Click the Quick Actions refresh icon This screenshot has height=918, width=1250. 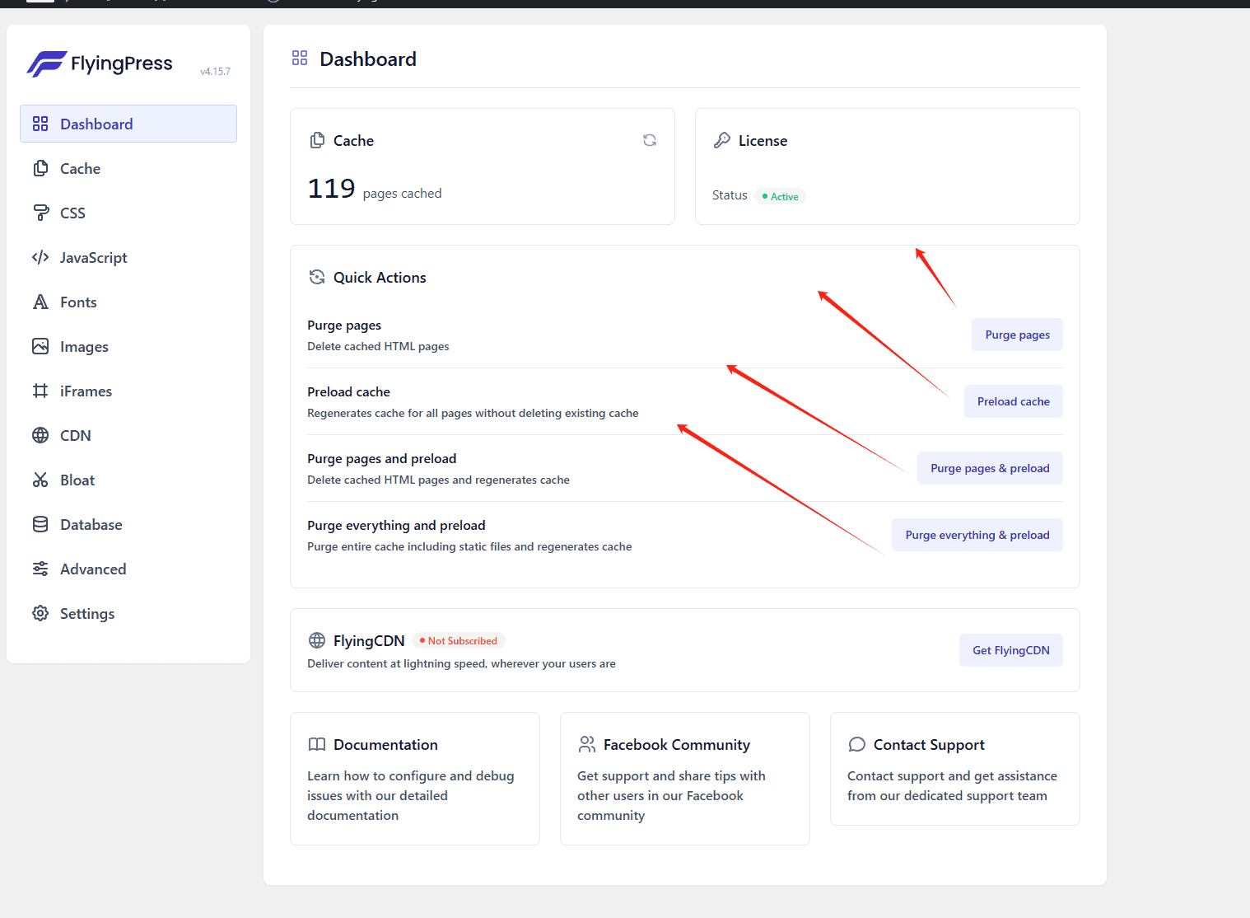(317, 277)
